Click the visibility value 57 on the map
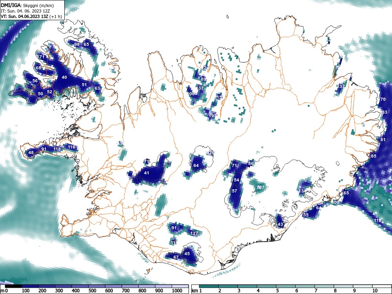The width and height of the screenshot is (392, 294). tap(234, 191)
